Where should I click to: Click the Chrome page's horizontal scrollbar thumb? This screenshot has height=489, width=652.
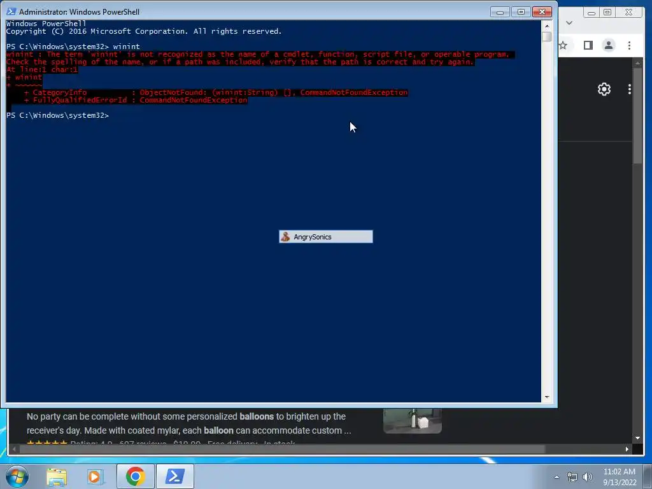point(282,449)
